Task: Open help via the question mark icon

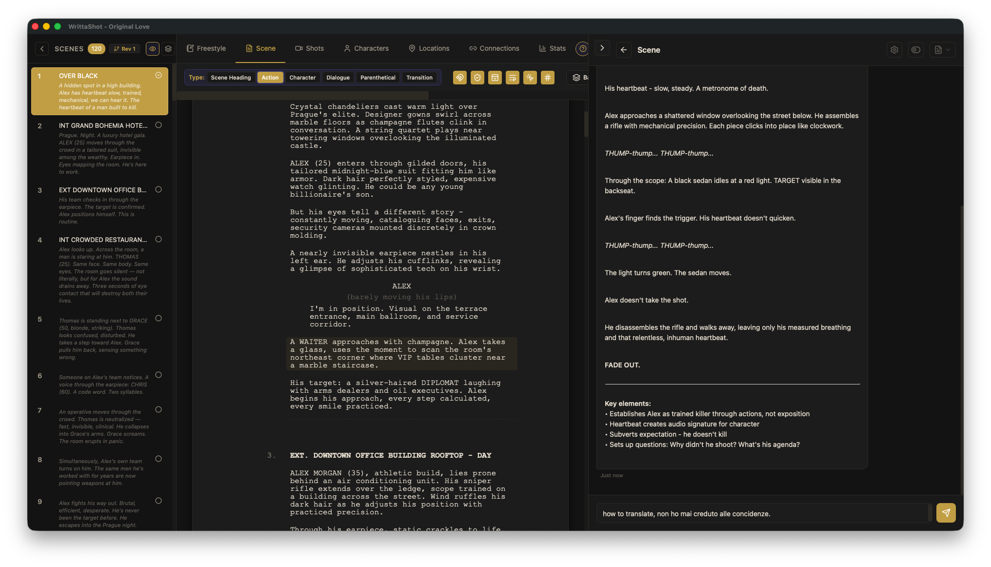Action: pos(582,49)
